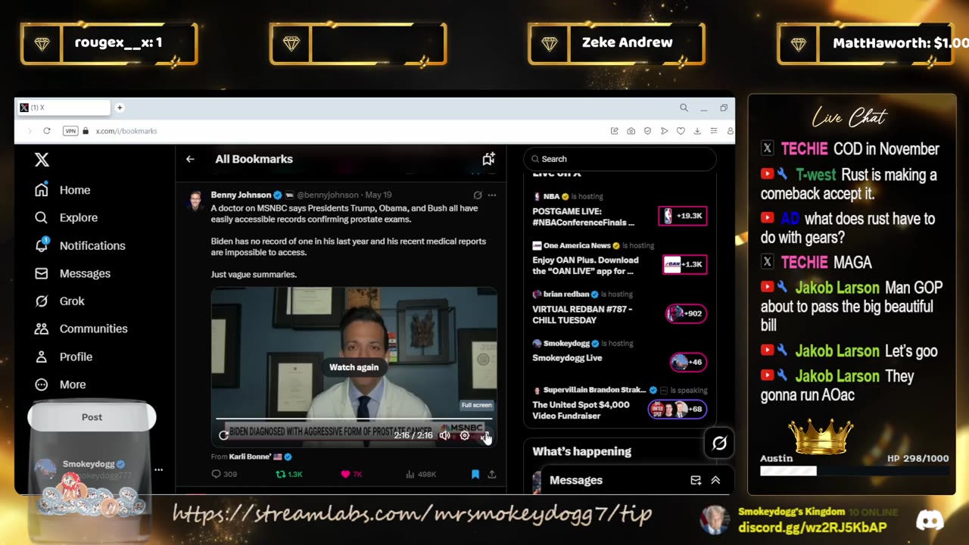Open browser downloads icon
Viewport: 969px width, 545px height.
[x=697, y=131]
